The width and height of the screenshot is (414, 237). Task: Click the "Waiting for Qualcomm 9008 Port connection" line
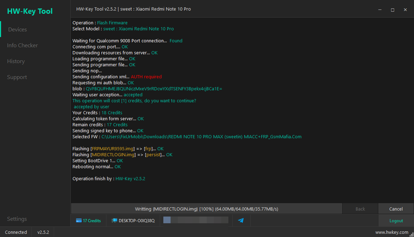(127, 41)
